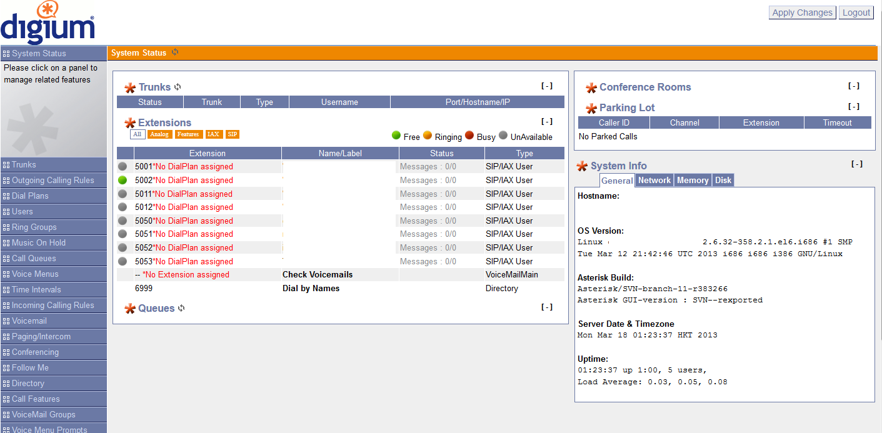This screenshot has height=433, width=882.
Task: Click the refresh icon beside Queues heading
Action: tap(181, 308)
